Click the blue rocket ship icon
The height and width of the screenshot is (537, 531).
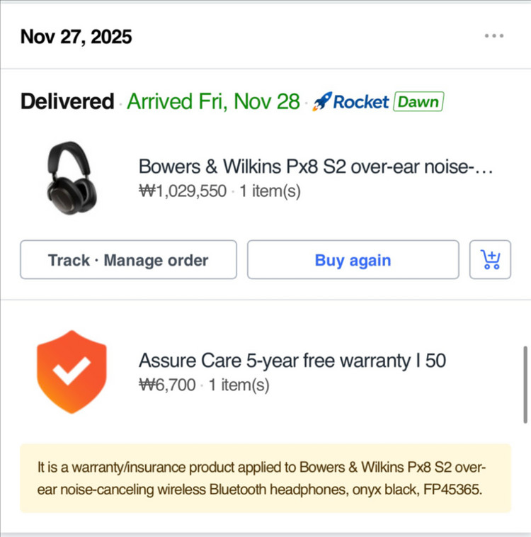322,102
